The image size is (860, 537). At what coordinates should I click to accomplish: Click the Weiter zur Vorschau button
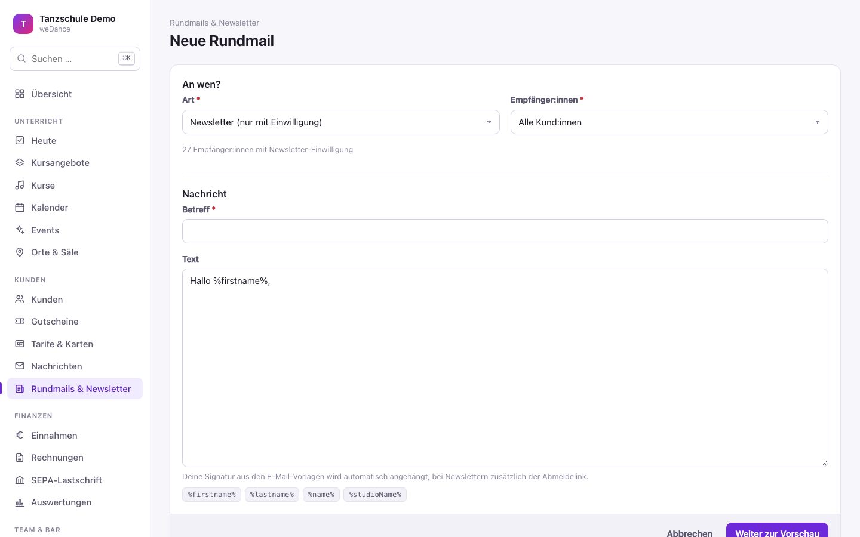coord(777,530)
